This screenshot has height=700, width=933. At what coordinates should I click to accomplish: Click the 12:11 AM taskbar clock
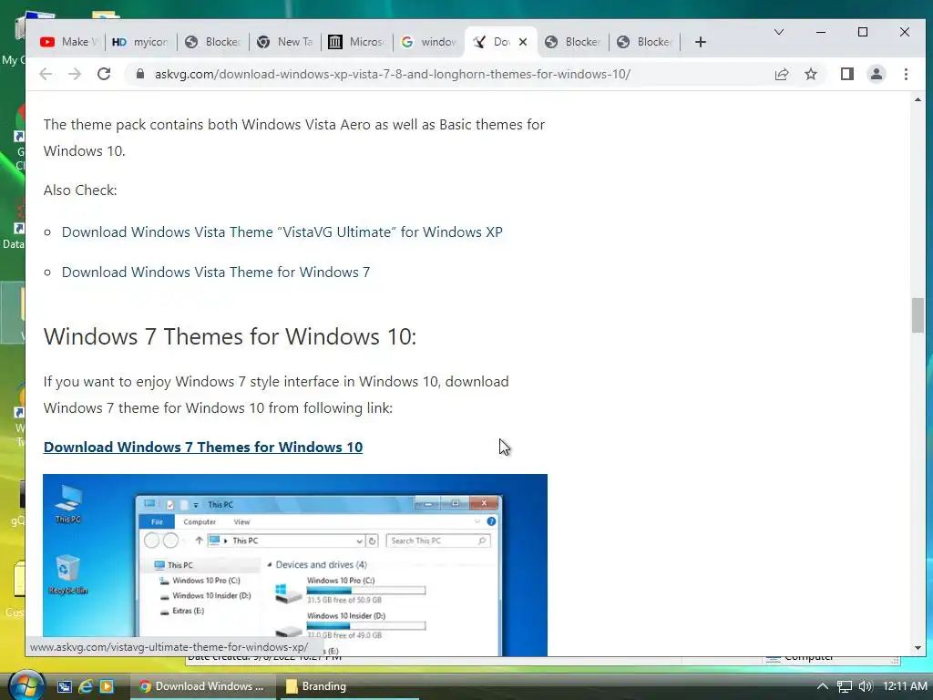[905, 686]
